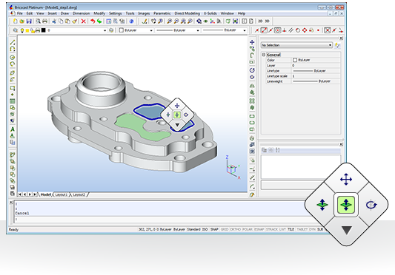Open the layer selection dropdown
This screenshot has width=395, height=275.
(104, 30)
